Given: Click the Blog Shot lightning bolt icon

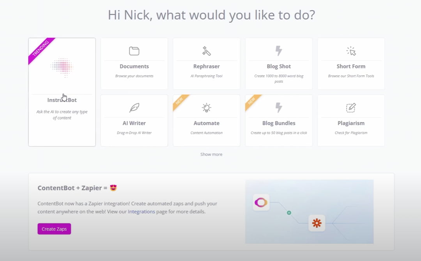Looking at the screenshot, I should [279, 51].
